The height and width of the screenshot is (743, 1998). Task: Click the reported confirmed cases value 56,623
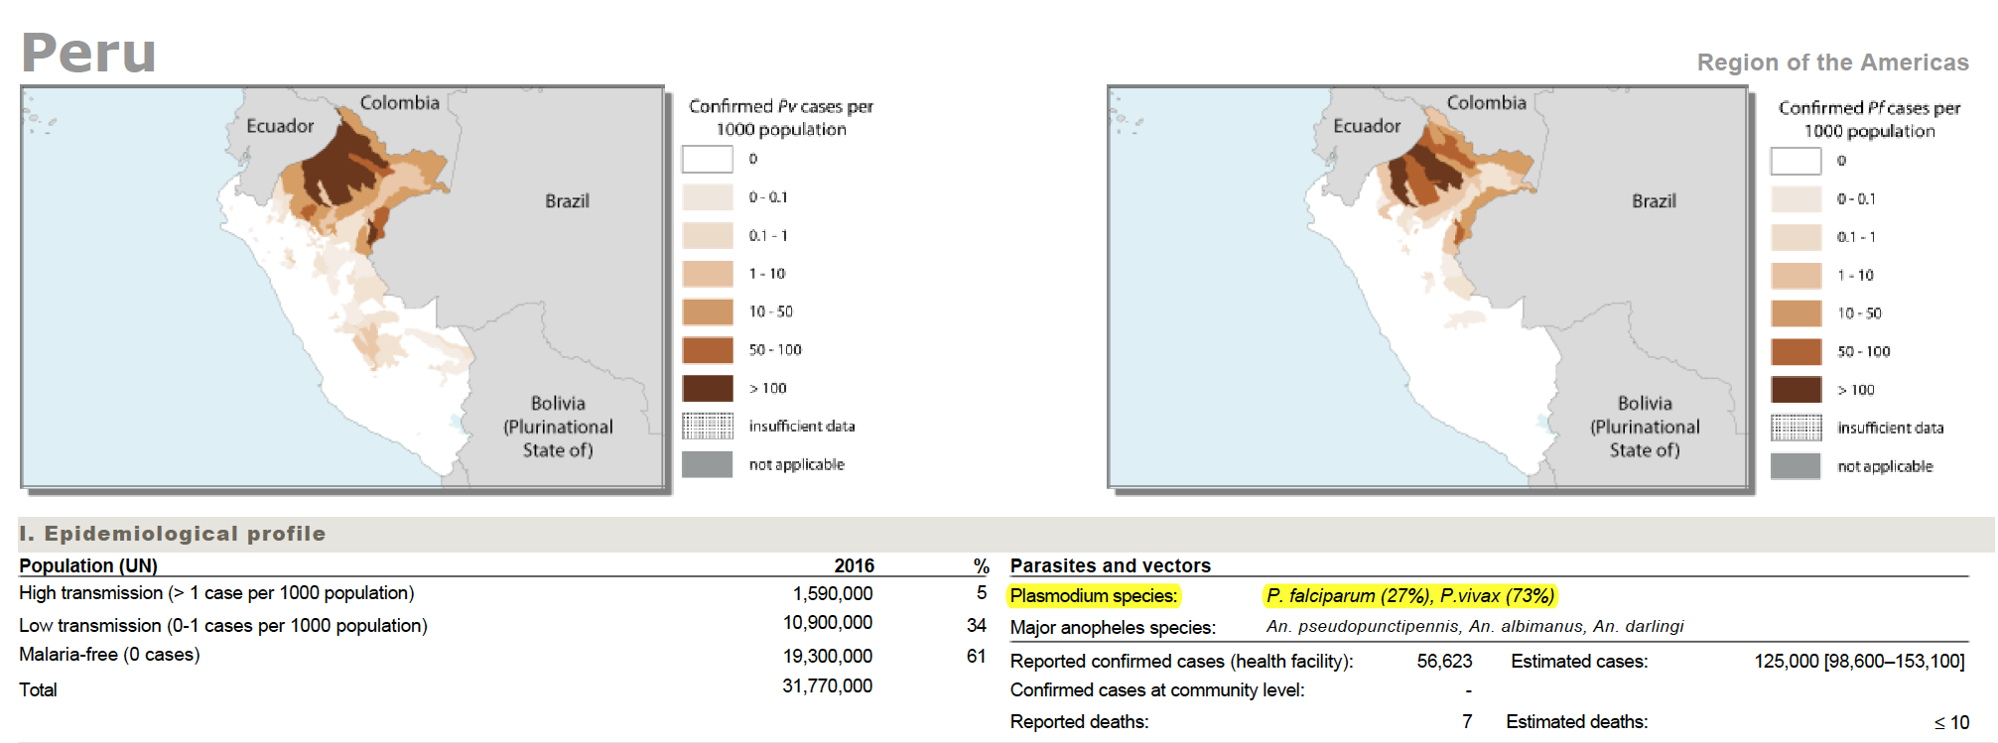[1444, 661]
